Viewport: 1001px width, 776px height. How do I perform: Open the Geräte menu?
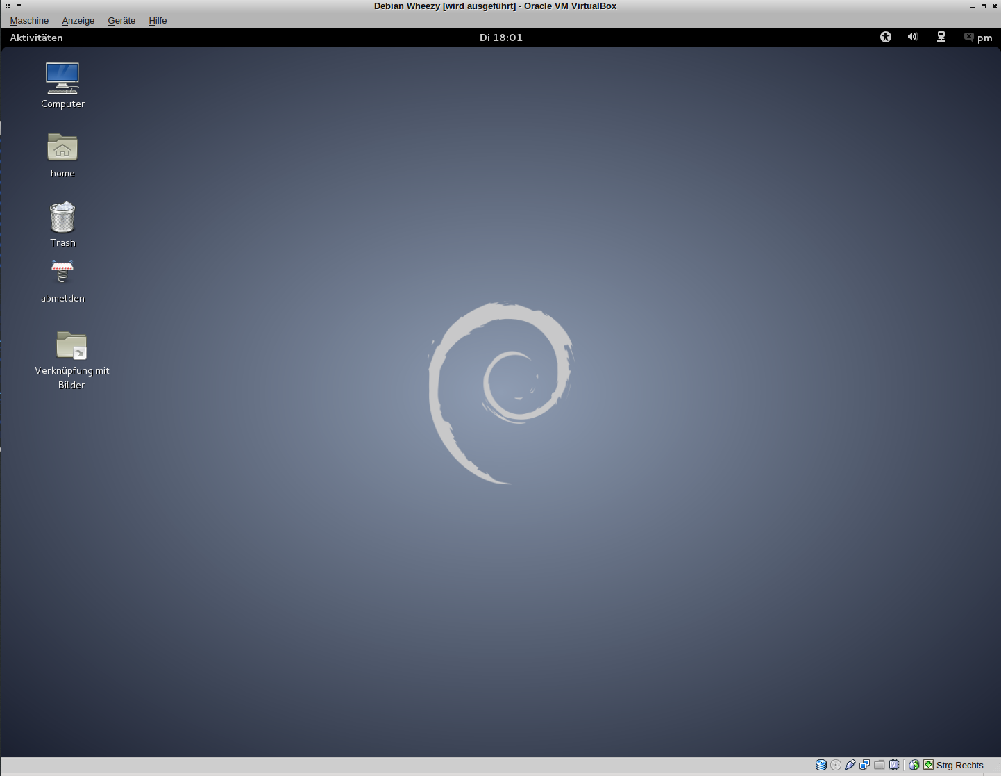point(121,21)
